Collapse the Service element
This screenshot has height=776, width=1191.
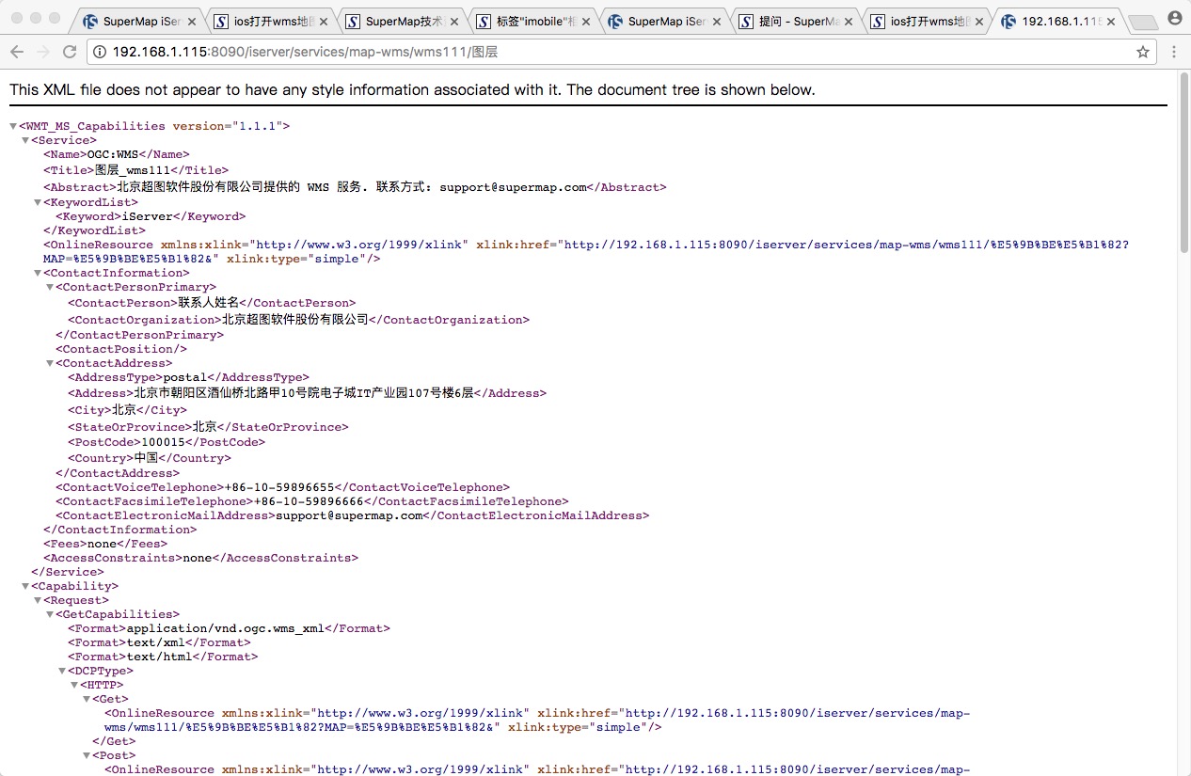[x=25, y=140]
